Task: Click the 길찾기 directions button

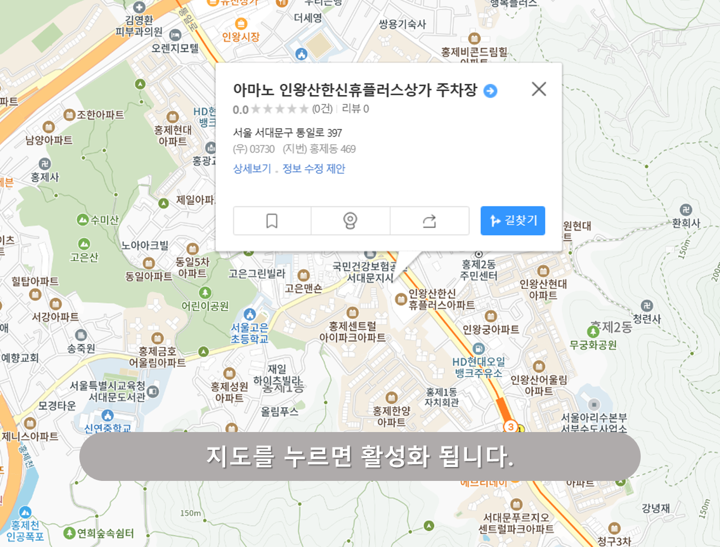Action: [x=513, y=220]
